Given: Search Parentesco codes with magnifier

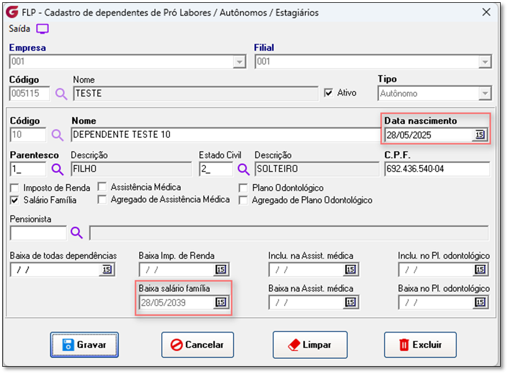Looking at the screenshot, I should click(57, 169).
